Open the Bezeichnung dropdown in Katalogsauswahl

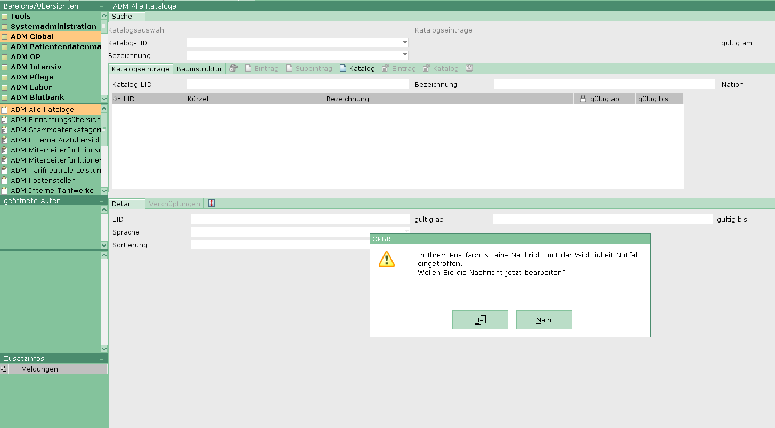pos(405,55)
